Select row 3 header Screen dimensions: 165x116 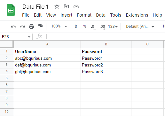[x=7, y=65]
